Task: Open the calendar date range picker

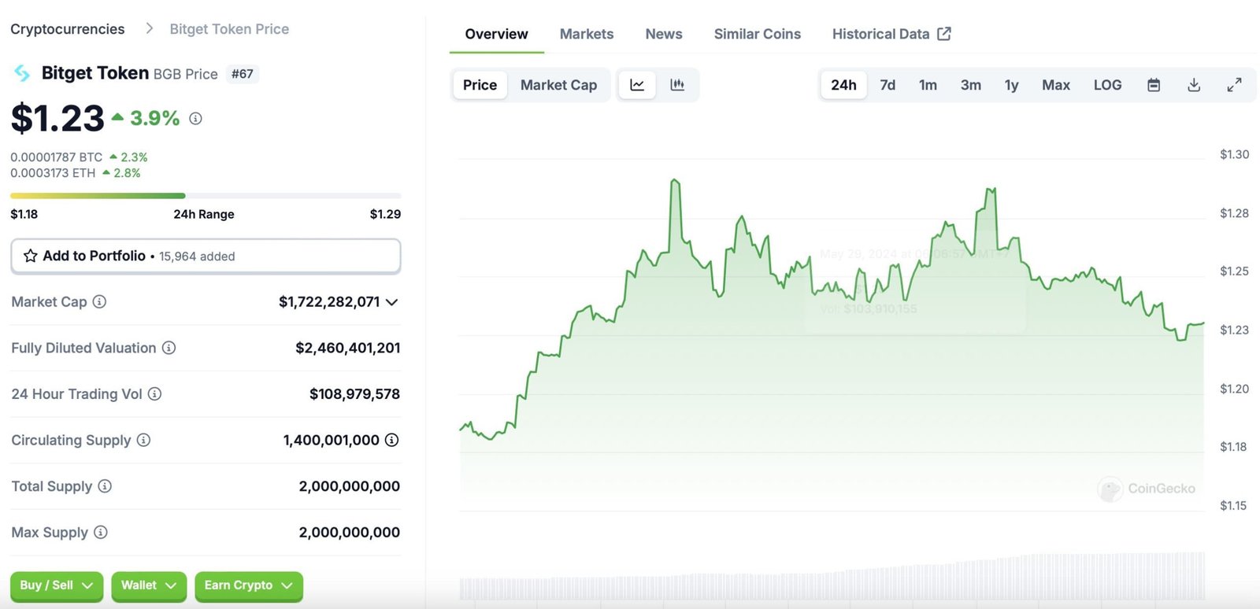Action: coord(1154,85)
